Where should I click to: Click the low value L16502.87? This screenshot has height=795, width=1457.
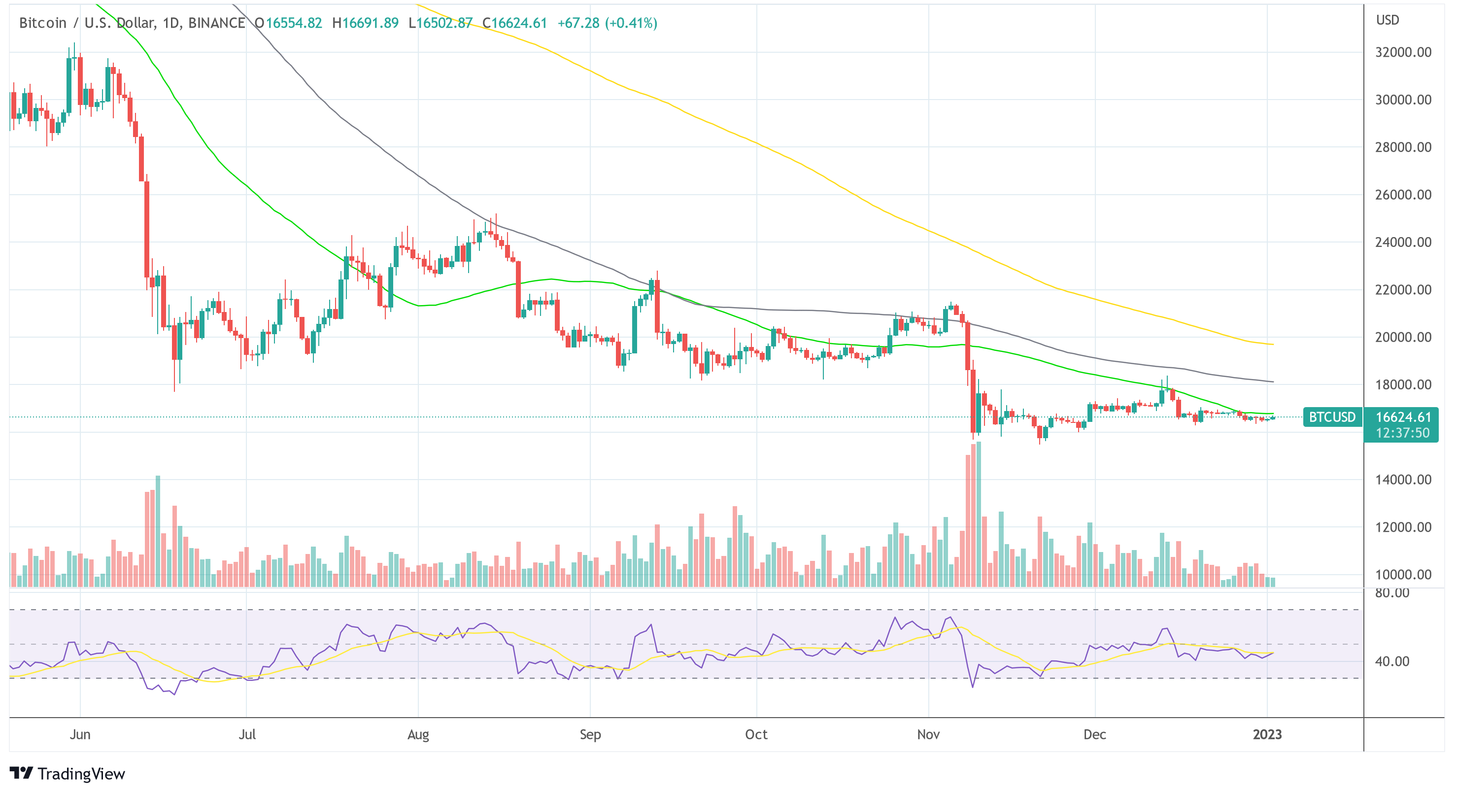tap(440, 23)
